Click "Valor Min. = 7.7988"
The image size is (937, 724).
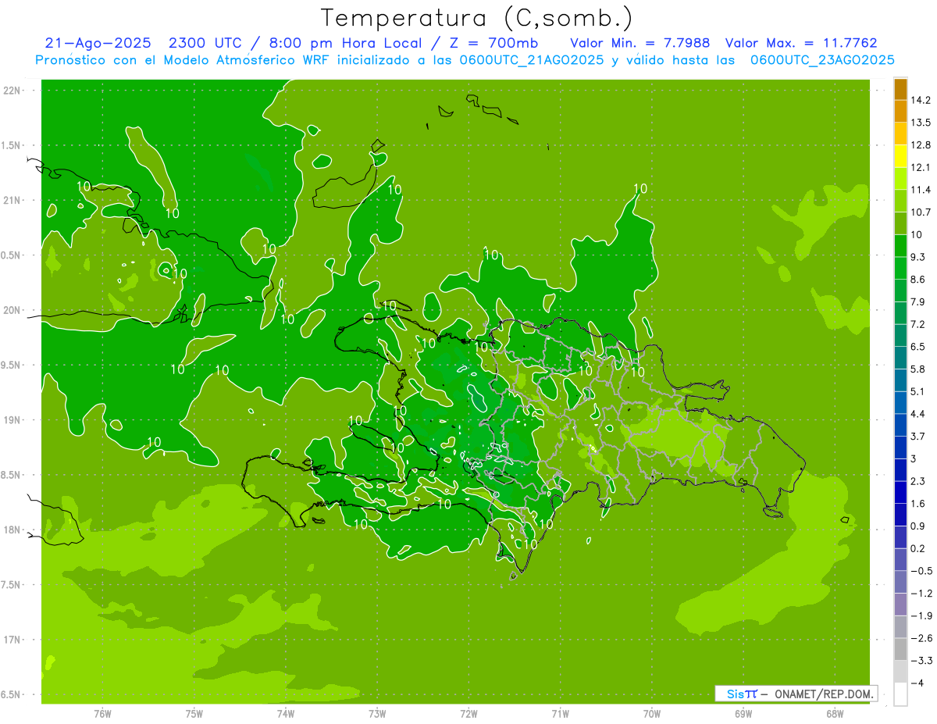click(x=640, y=43)
